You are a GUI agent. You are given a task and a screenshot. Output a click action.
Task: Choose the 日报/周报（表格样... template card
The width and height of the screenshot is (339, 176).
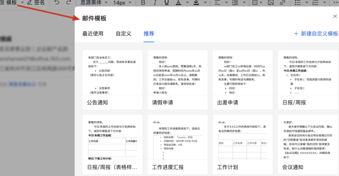point(112,144)
